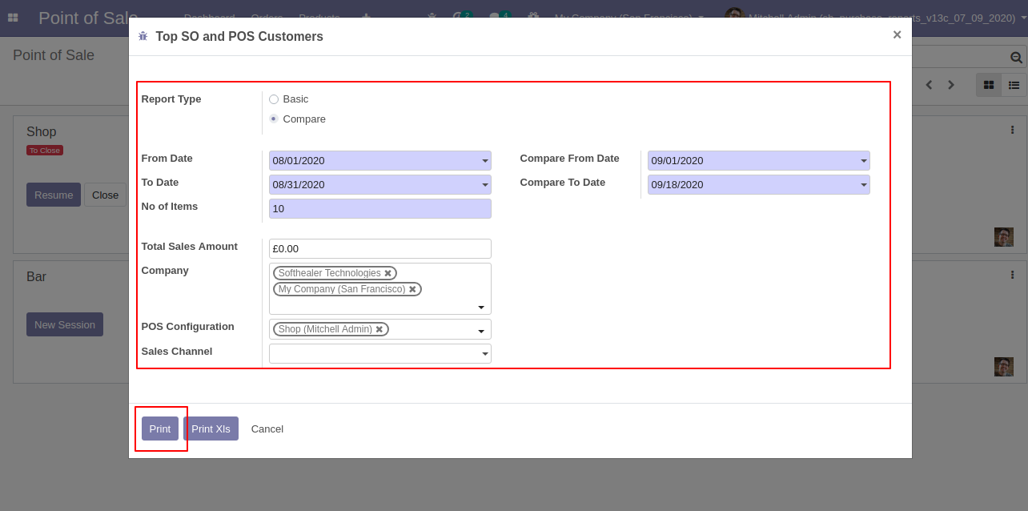Open the From Date picker dropdown

pyautogui.click(x=484, y=161)
